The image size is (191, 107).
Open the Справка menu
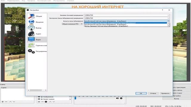click(70, 1)
